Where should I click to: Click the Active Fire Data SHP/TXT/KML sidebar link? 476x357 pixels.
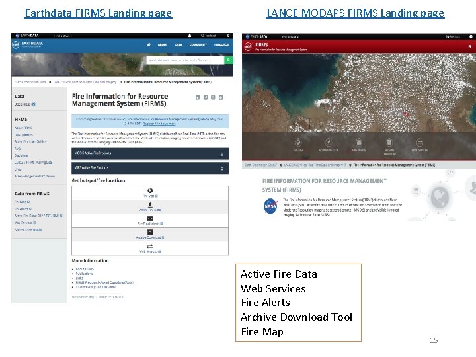pyautogui.click(x=38, y=216)
